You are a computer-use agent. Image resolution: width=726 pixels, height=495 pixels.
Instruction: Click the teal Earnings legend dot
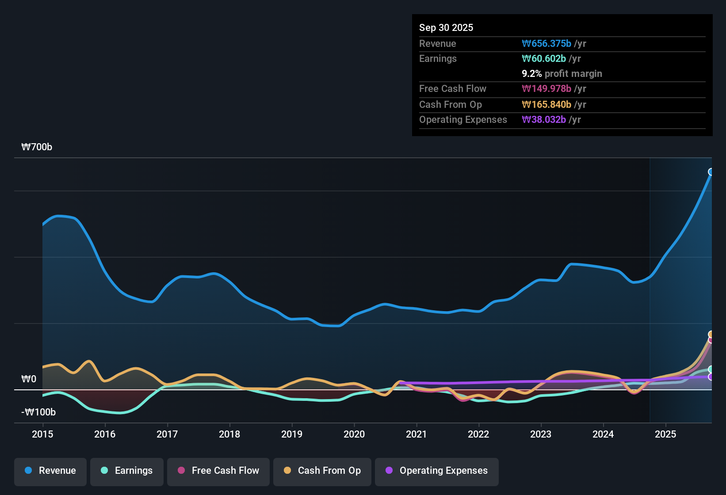[x=104, y=471]
